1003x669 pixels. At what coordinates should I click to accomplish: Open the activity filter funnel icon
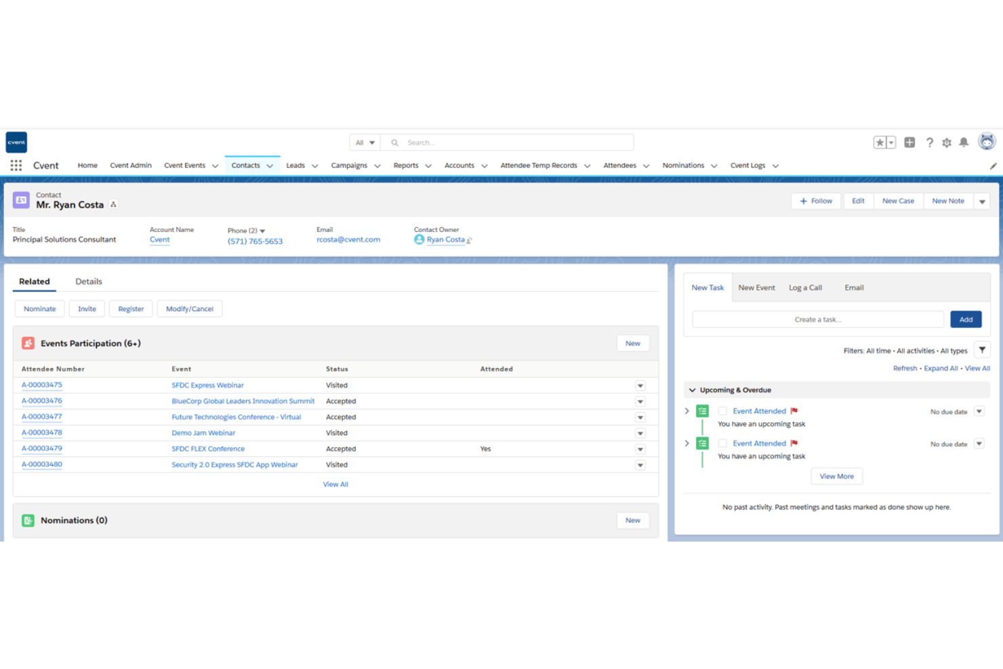[x=982, y=349]
